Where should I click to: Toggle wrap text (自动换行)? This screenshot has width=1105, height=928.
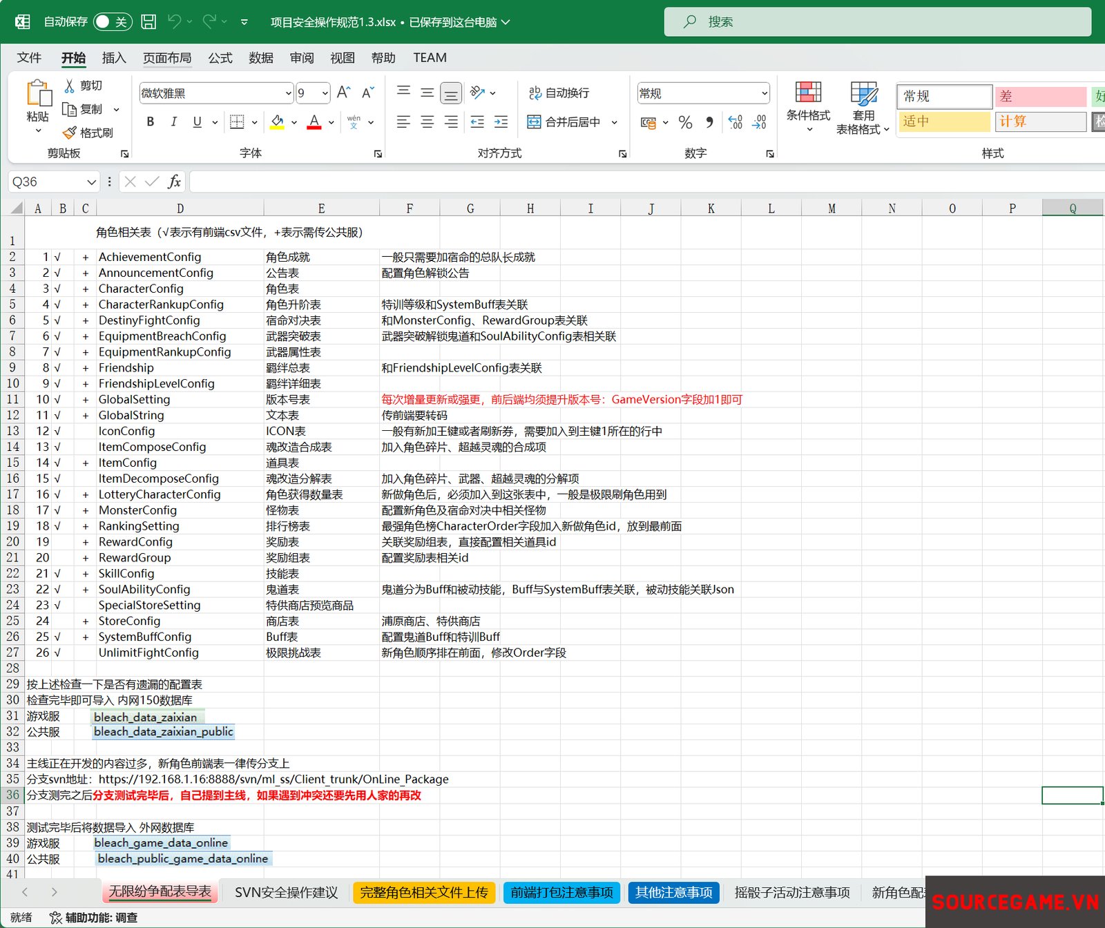[559, 93]
